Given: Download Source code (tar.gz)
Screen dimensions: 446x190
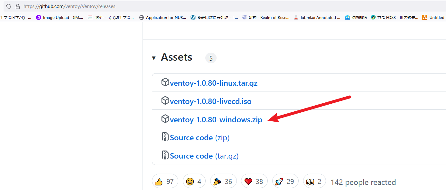Looking at the screenshot, I should pos(204,156).
